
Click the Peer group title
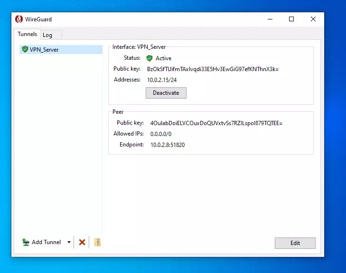118,112
